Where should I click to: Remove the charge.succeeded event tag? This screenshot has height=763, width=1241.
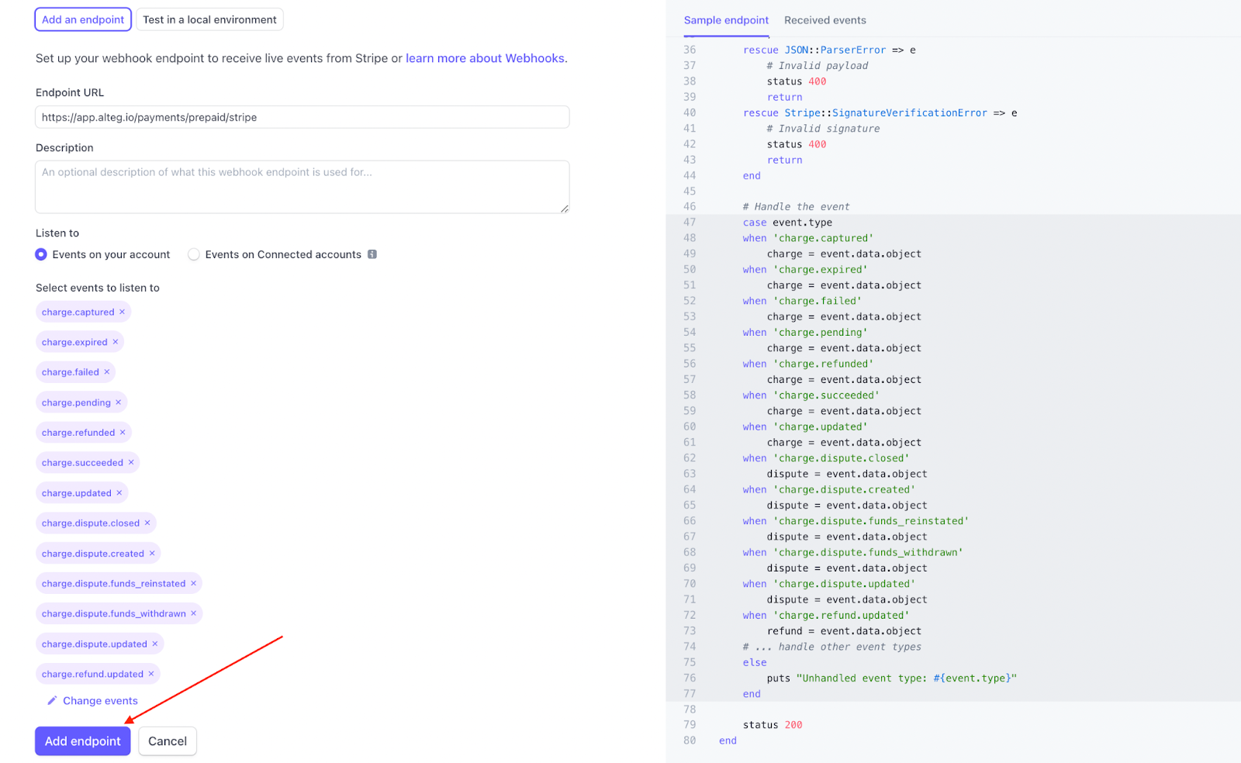[131, 463]
